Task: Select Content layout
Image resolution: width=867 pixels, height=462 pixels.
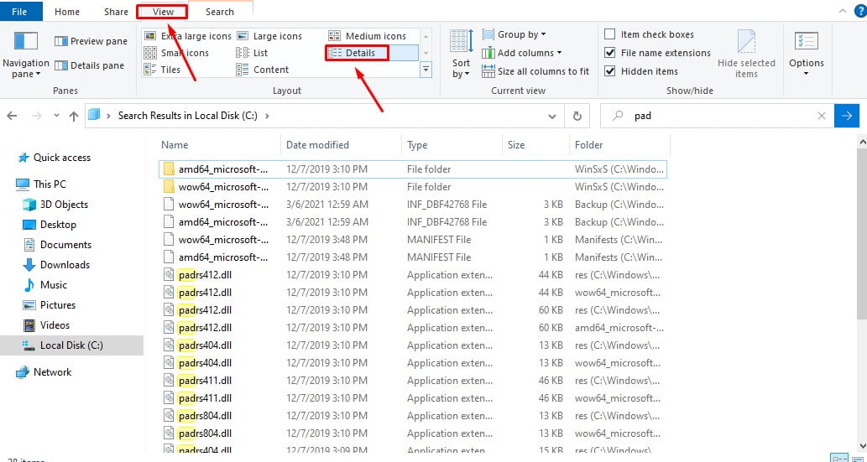Action: [x=263, y=70]
